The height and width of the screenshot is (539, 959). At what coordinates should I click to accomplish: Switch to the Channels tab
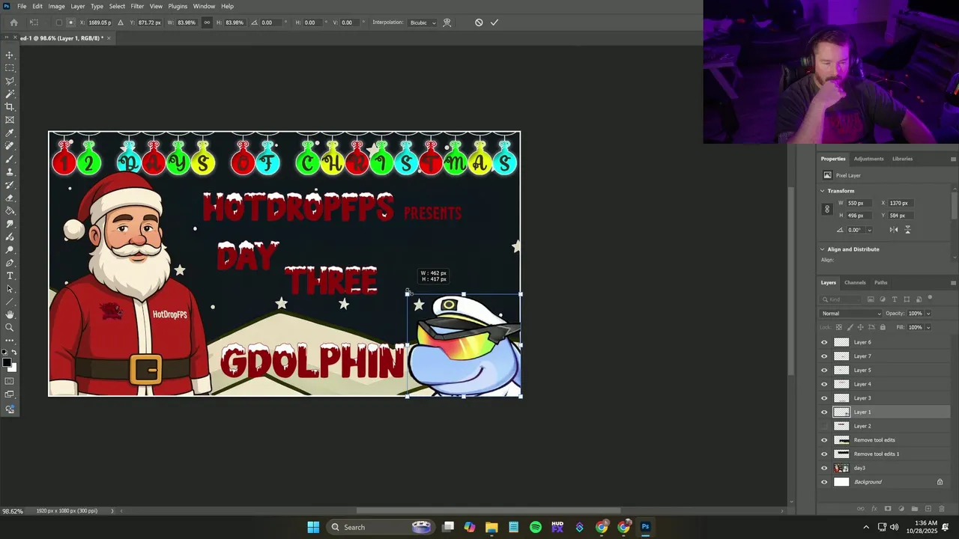855,283
